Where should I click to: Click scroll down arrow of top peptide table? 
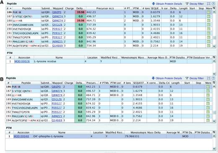click(x=214, y=46)
